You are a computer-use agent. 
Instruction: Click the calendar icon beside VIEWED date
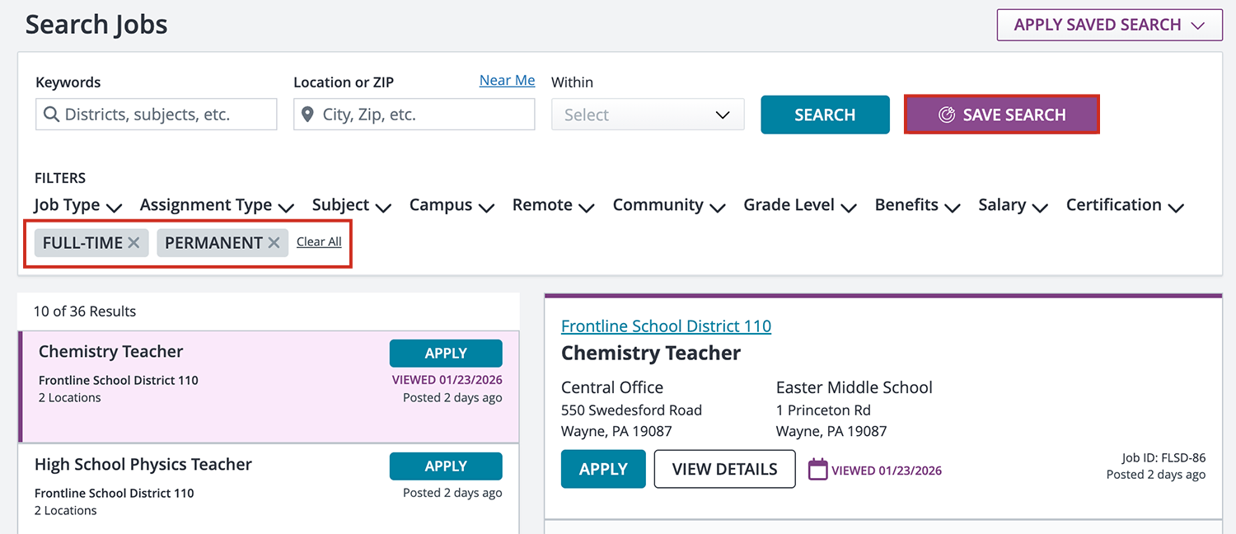pyautogui.click(x=817, y=470)
